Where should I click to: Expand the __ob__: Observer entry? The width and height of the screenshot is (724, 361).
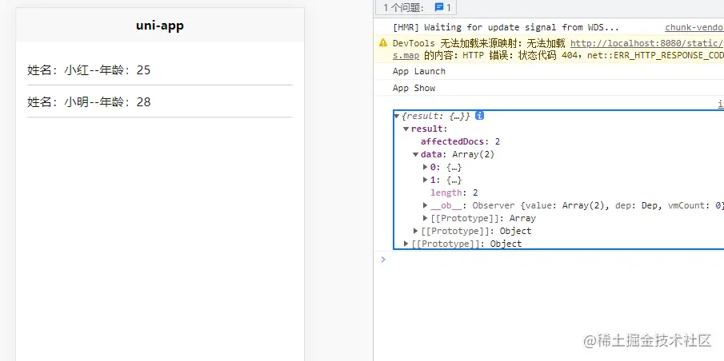point(426,205)
